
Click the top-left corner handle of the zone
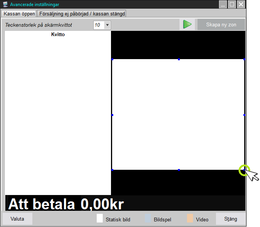112,59
